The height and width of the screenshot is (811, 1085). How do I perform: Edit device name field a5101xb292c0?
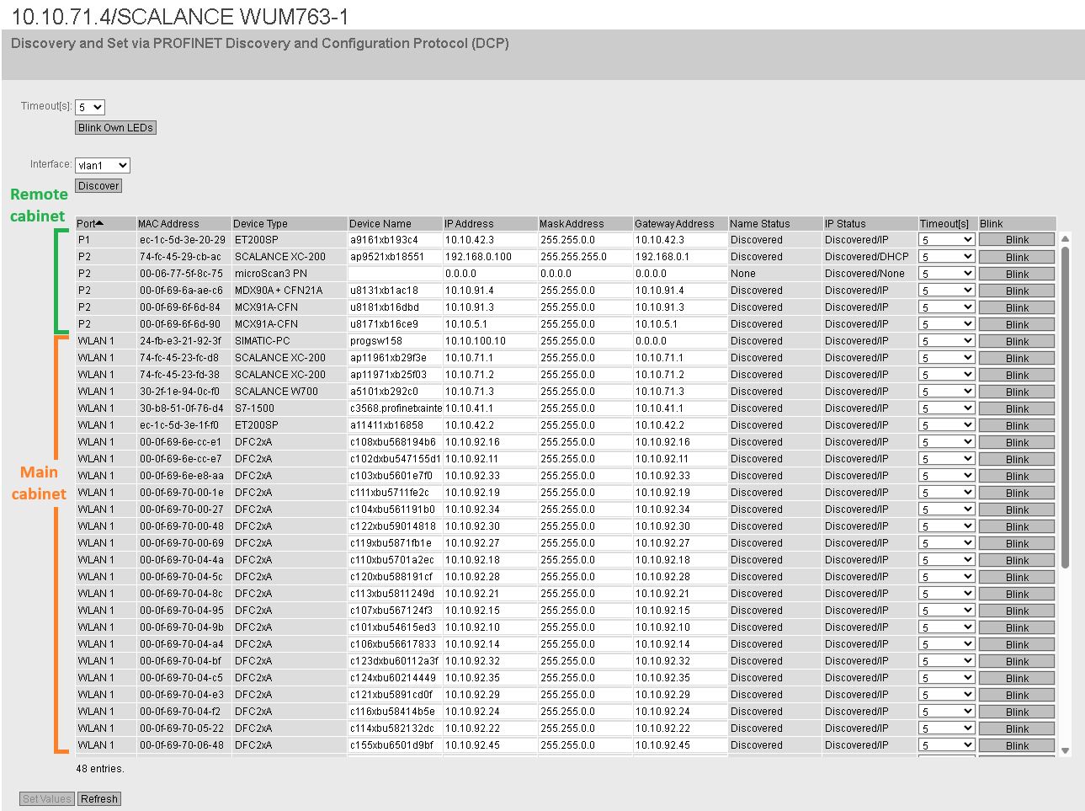395,392
